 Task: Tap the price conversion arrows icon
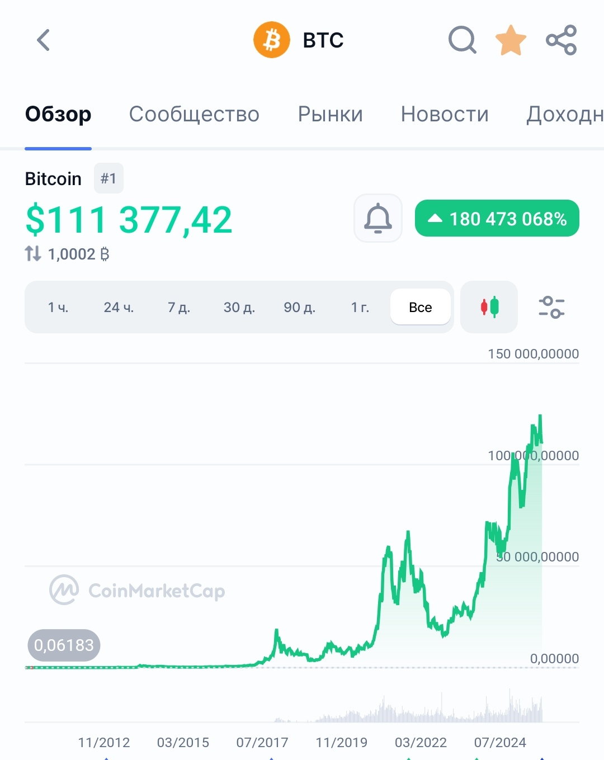(x=33, y=254)
